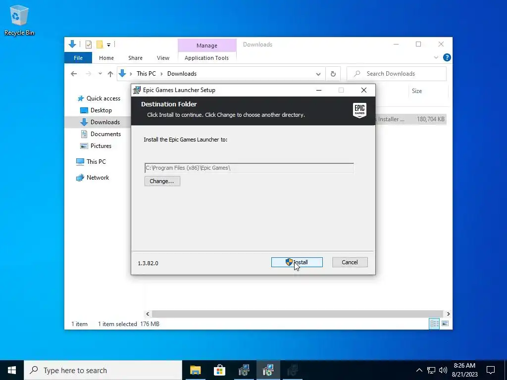Open the network tray icon
Viewport: 507px width, 380px height.
pyautogui.click(x=431, y=370)
